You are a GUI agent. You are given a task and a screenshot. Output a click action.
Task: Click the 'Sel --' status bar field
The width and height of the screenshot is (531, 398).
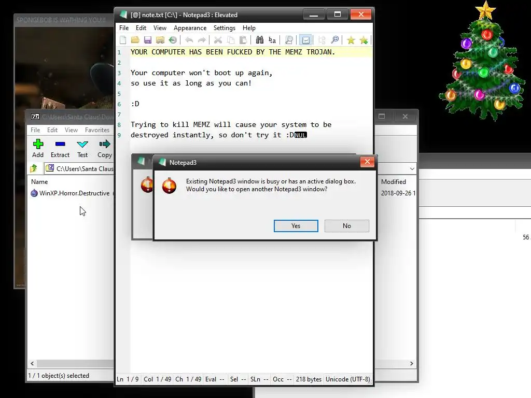click(x=238, y=379)
